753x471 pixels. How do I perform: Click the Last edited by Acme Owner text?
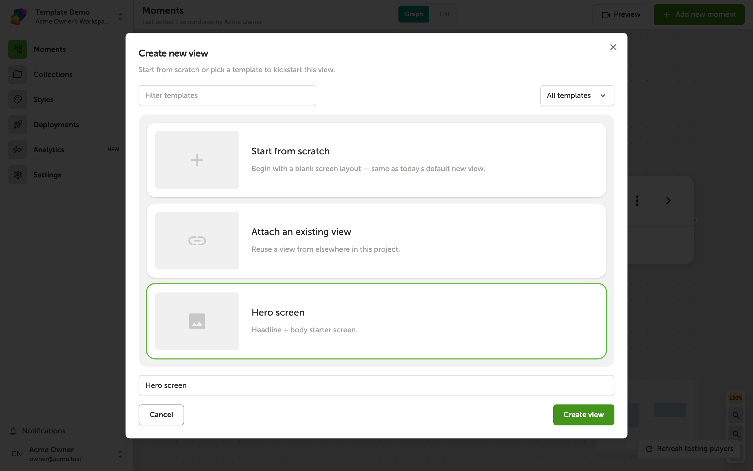coord(202,22)
